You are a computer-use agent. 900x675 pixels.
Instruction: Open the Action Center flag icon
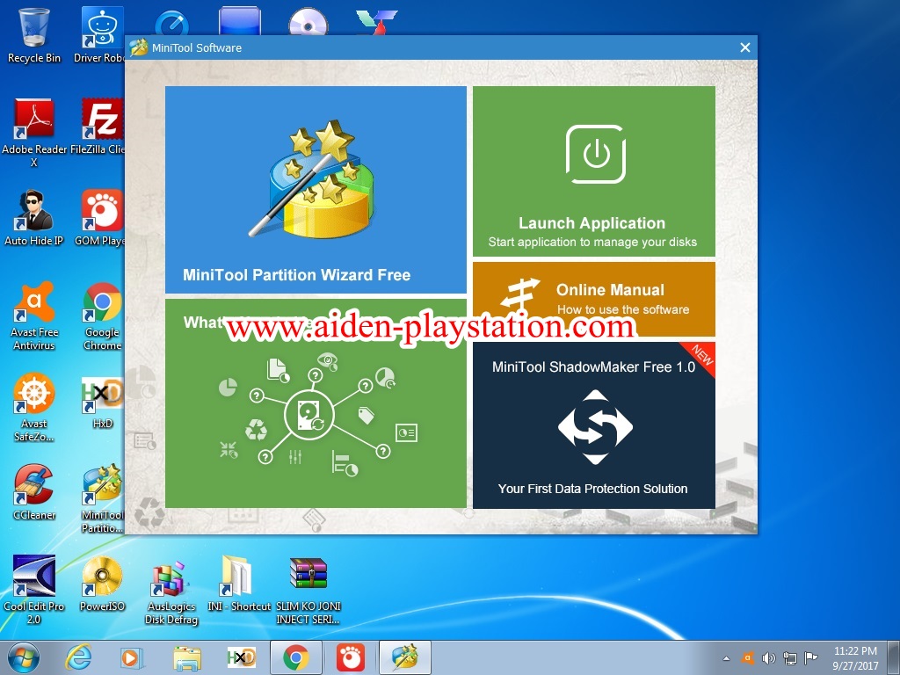coord(810,657)
